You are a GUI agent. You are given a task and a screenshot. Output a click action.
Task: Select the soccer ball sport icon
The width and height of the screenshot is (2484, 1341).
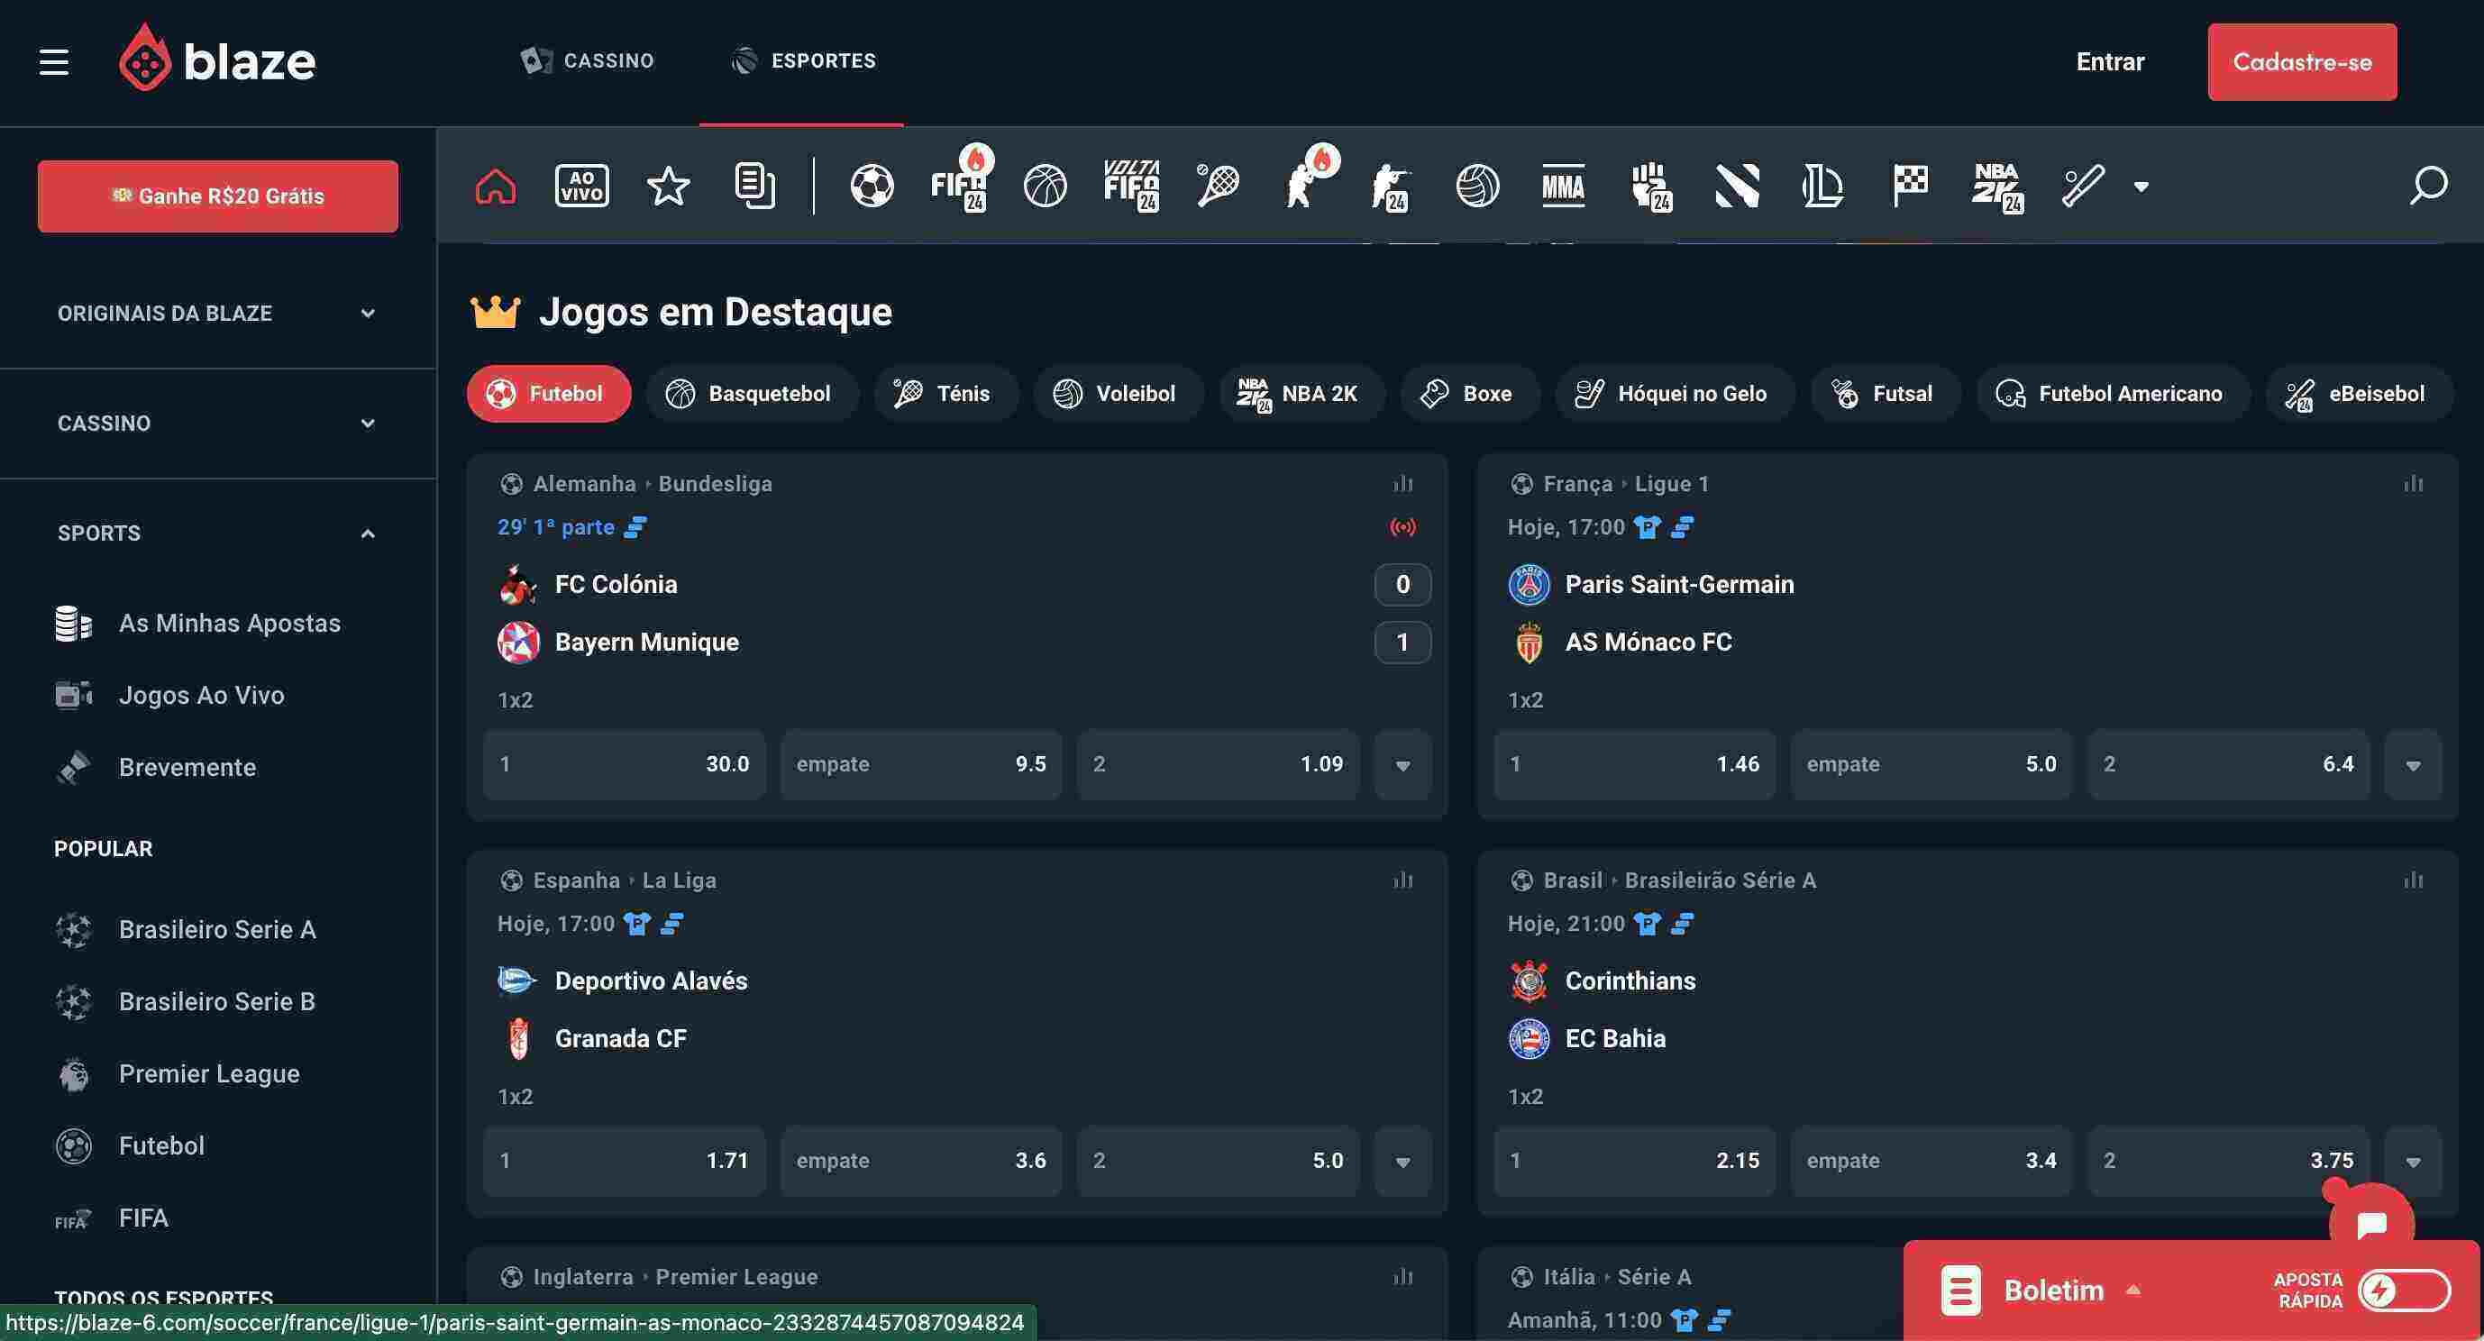pos(872,186)
